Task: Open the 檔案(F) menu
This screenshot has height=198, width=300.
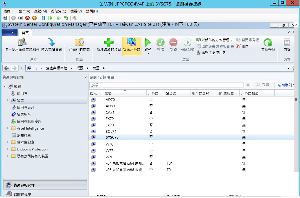Action: point(9,11)
